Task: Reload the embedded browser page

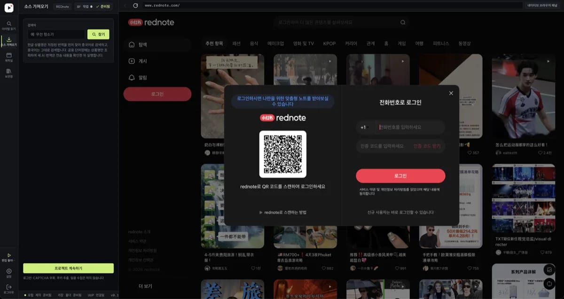Action: 135,5
